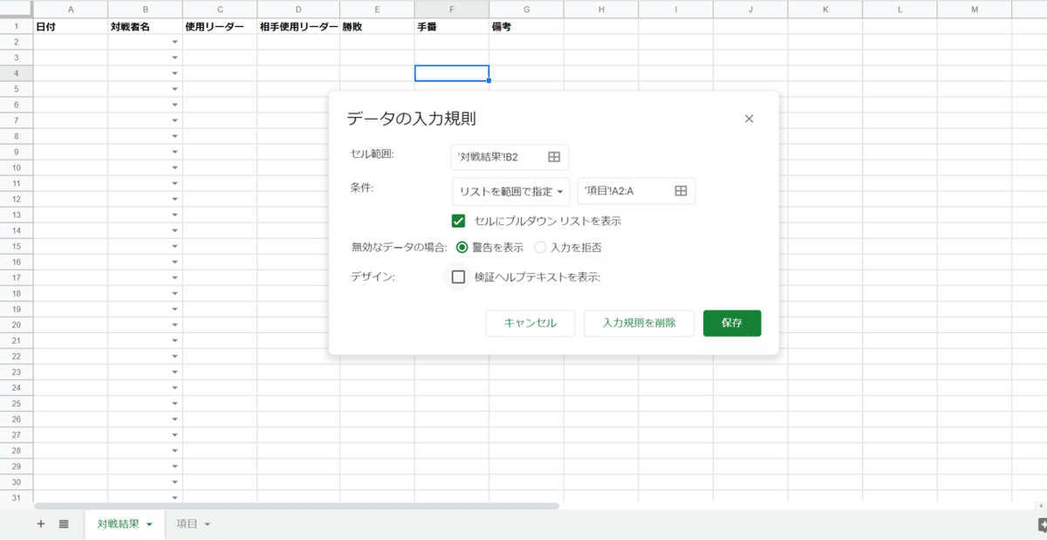Close the データの入力規則 dialog with the X

coord(749,119)
